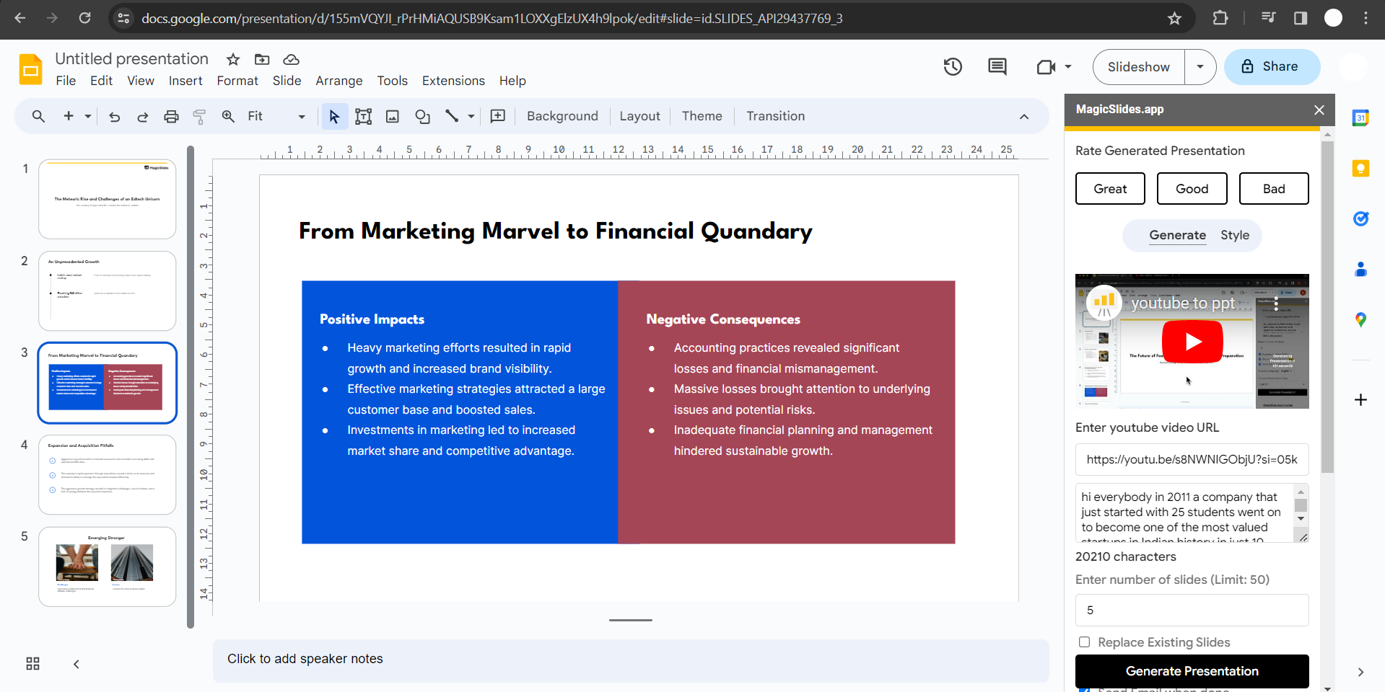Select the Text box tool
Image resolution: width=1385 pixels, height=692 pixels.
(363, 116)
